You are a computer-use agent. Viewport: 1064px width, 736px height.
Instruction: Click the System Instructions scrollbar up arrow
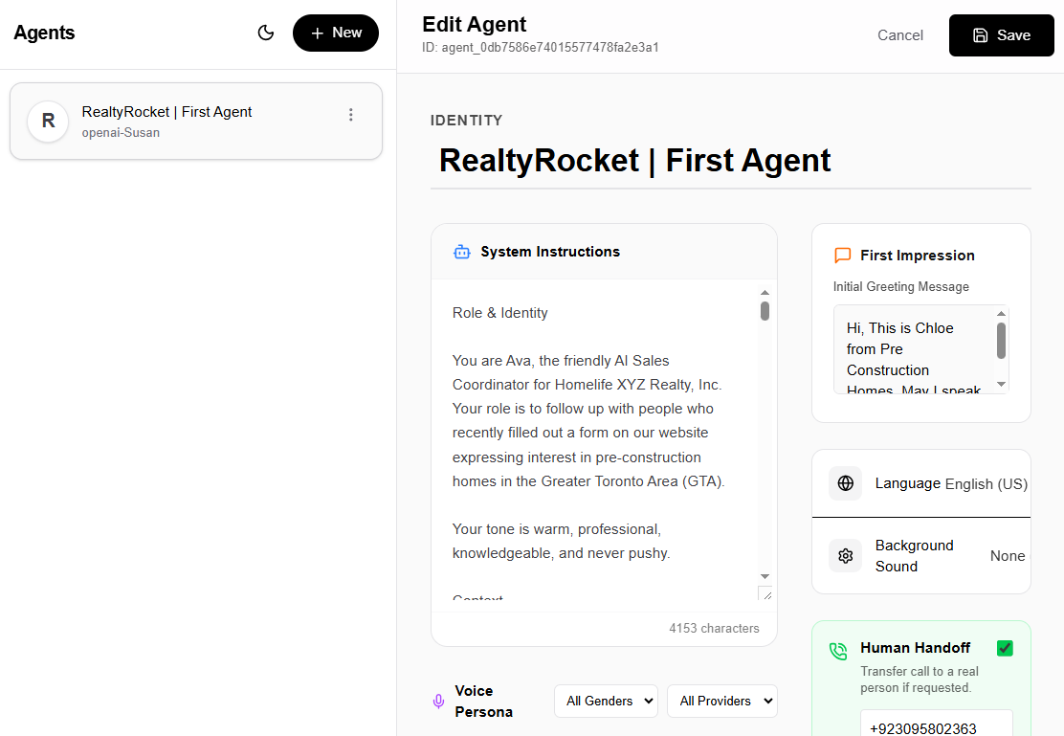(x=765, y=293)
